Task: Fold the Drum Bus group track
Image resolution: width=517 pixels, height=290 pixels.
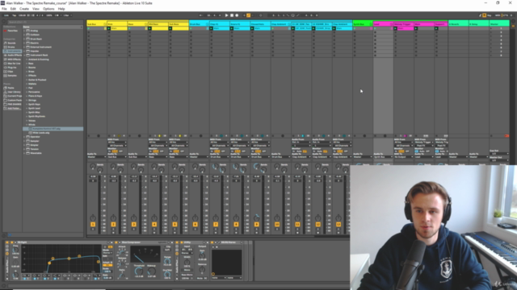Action: pyautogui.click(x=208, y=24)
